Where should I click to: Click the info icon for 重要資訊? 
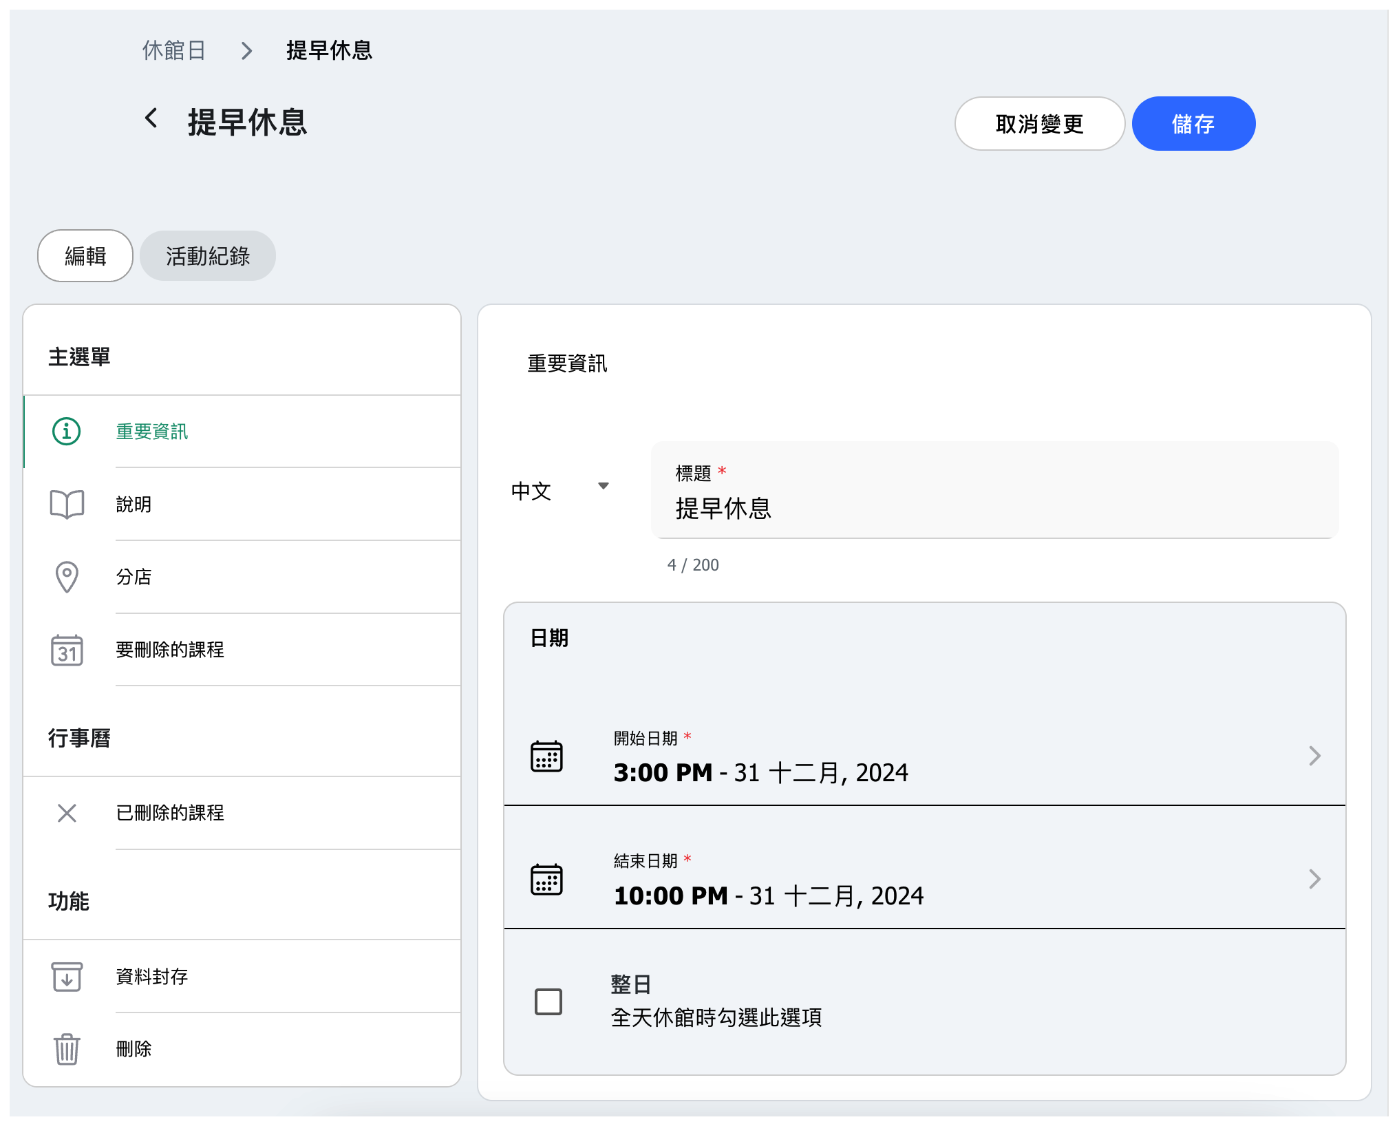coord(67,432)
